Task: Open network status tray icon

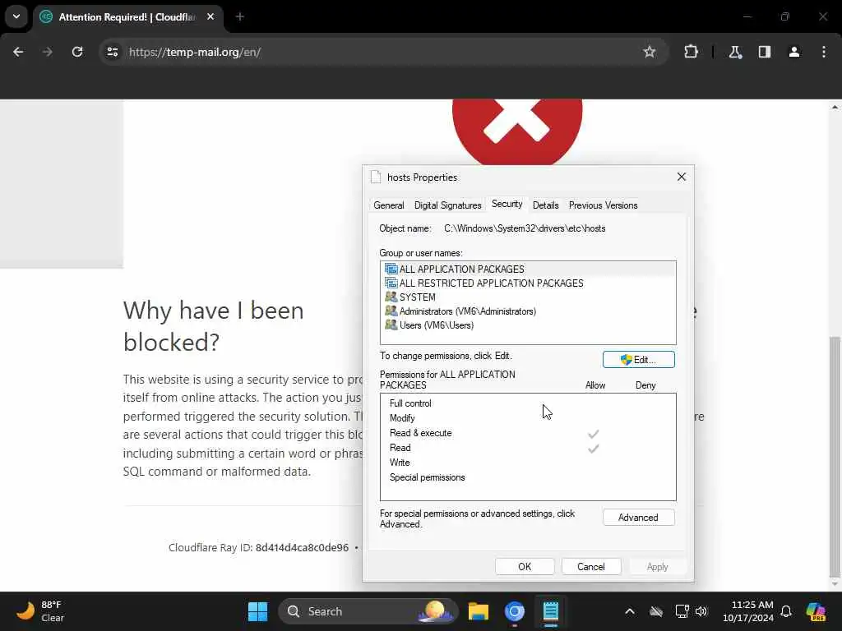Action: click(682, 611)
